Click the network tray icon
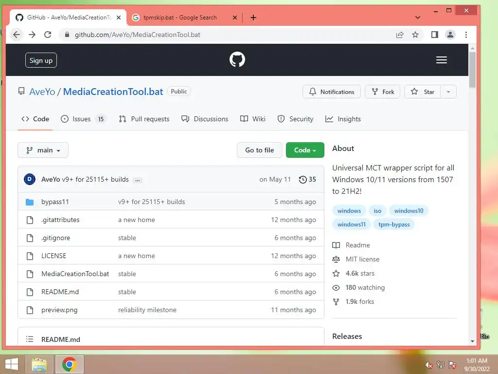Viewport: 498px width, 374px height. [x=441, y=365]
